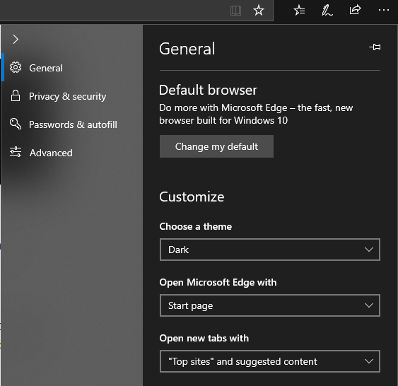Click the gear icon next to General
This screenshot has width=398, height=386.
[16, 67]
